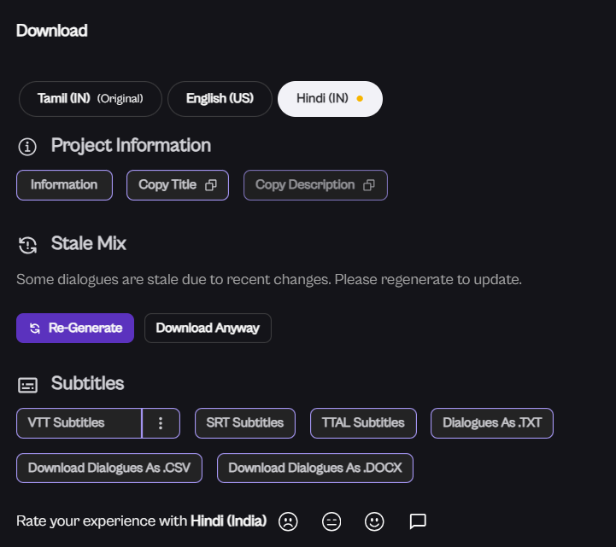Click Download Anyway button
Screen dimensions: 616x547
pyautogui.click(x=208, y=328)
